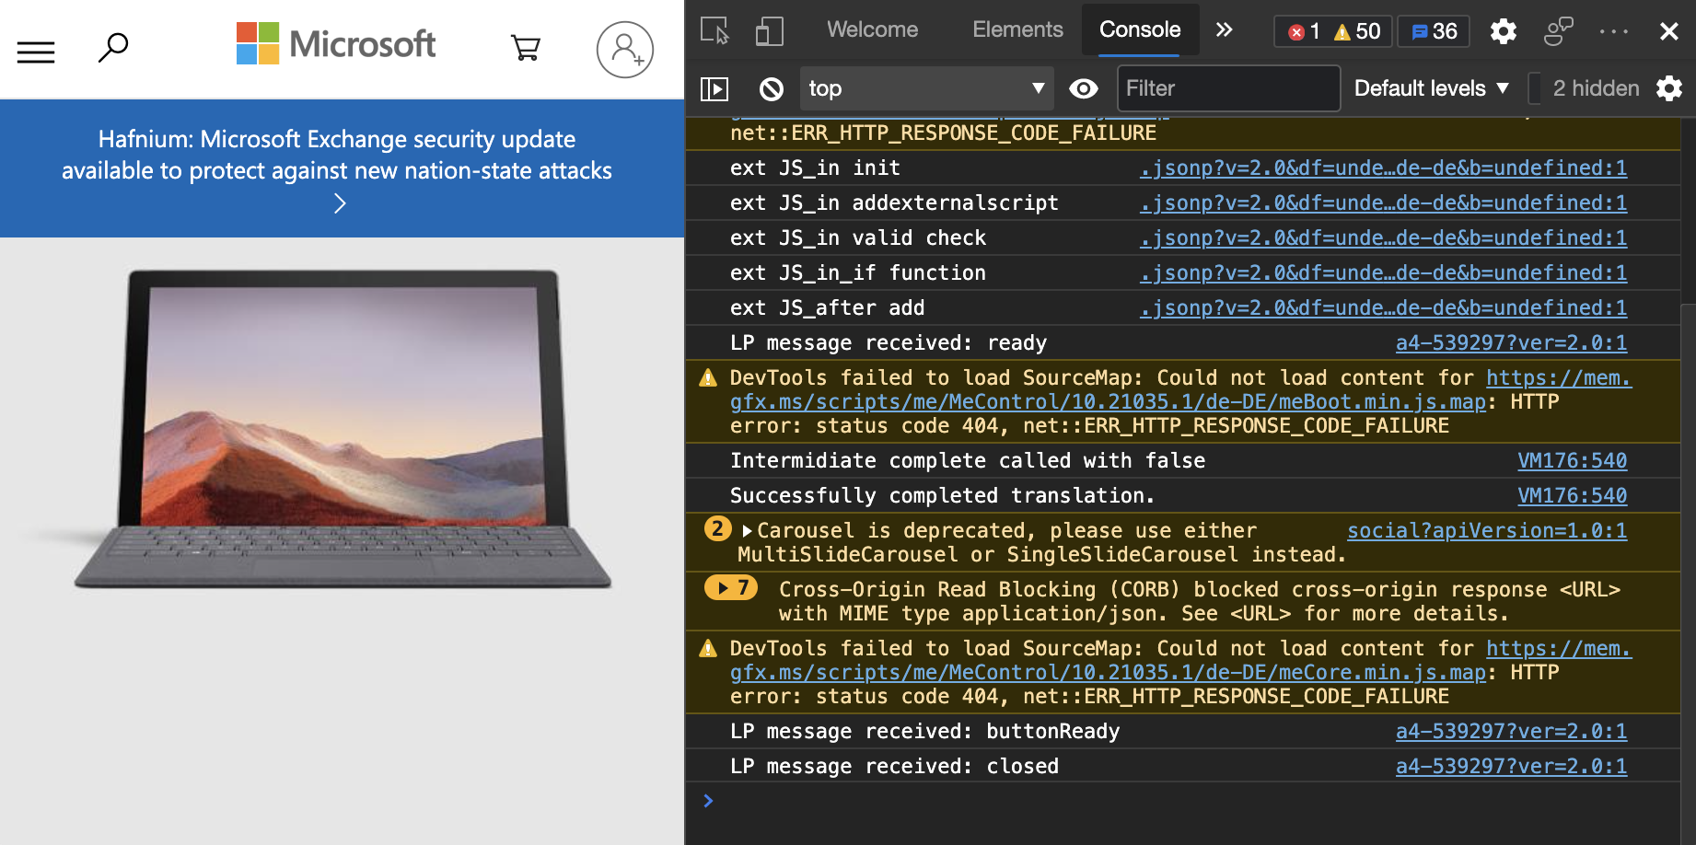Click the send feedback icon
The width and height of the screenshot is (1696, 845).
click(1559, 31)
